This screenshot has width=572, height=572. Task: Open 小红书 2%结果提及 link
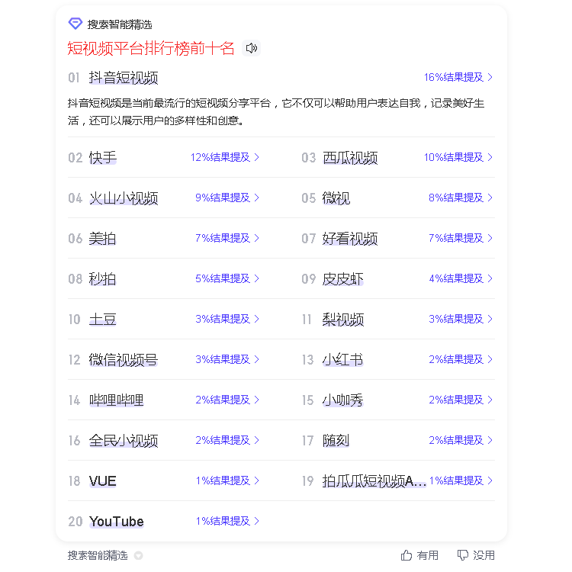point(461,360)
